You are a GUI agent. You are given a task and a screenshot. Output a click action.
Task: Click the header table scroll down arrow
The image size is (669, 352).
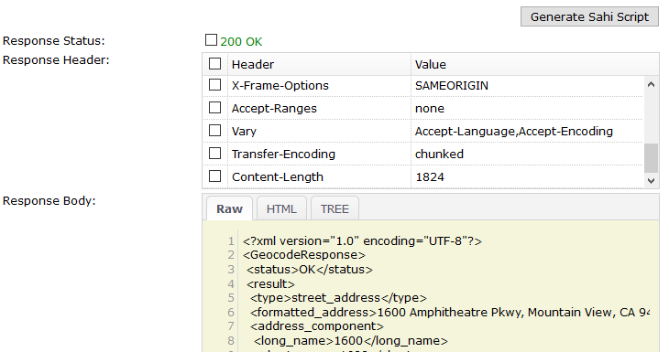tap(651, 180)
